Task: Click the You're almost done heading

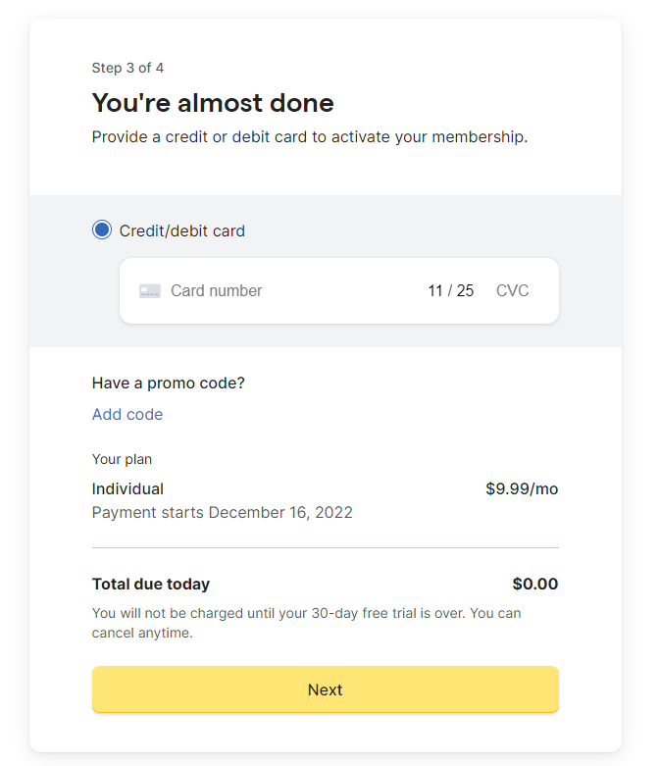Action: (213, 103)
